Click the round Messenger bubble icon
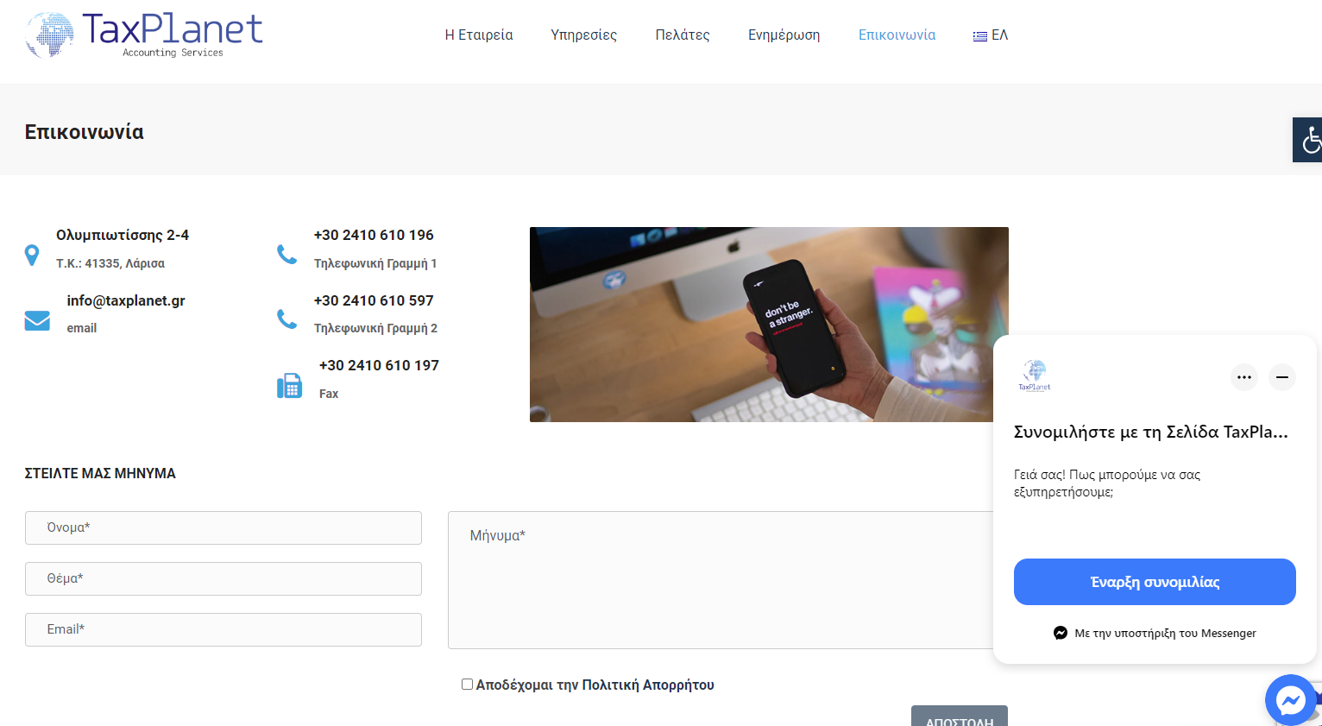 point(1290,700)
